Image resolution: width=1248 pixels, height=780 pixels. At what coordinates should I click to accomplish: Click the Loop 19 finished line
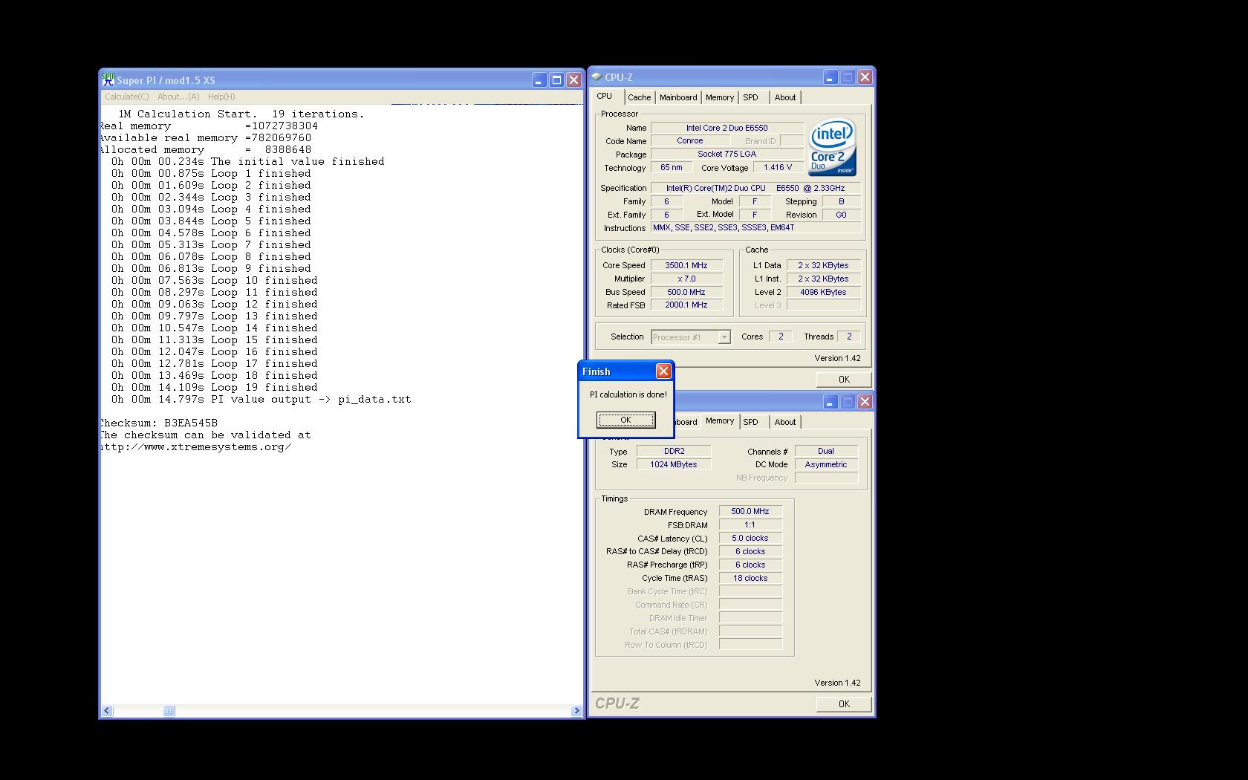215,387
